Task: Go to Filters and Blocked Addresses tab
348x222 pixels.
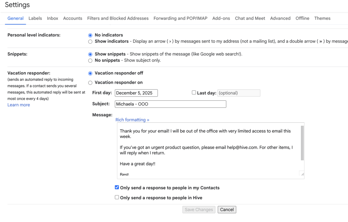Action: tap(118, 18)
